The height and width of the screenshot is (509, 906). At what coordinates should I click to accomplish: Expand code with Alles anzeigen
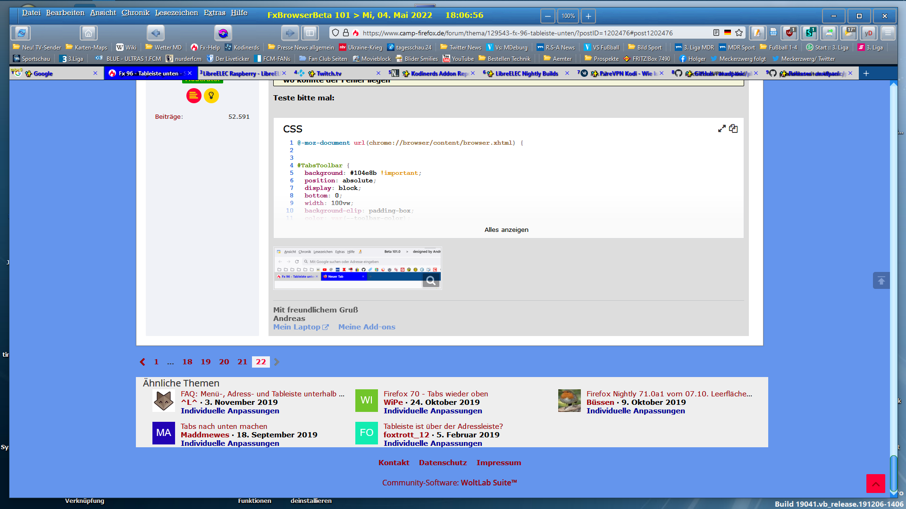(506, 230)
